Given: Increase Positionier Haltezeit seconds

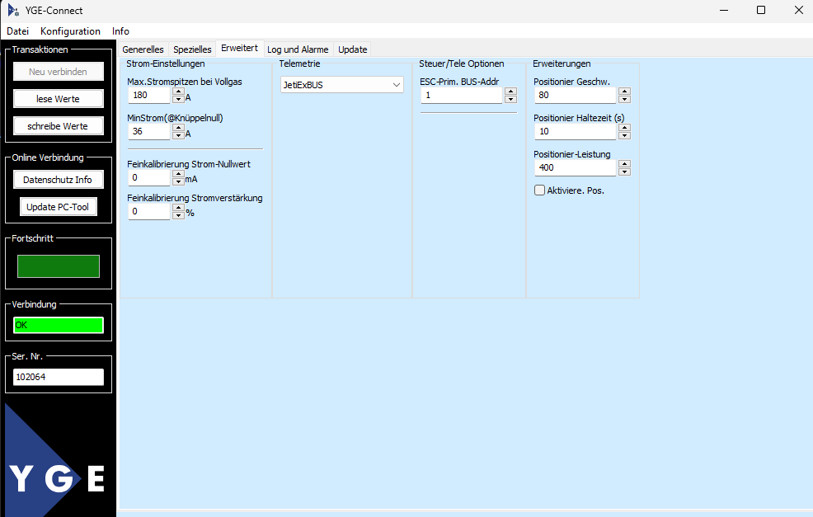Looking at the screenshot, I should coord(625,128).
